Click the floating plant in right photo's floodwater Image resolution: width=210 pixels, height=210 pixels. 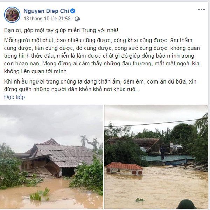(140, 200)
